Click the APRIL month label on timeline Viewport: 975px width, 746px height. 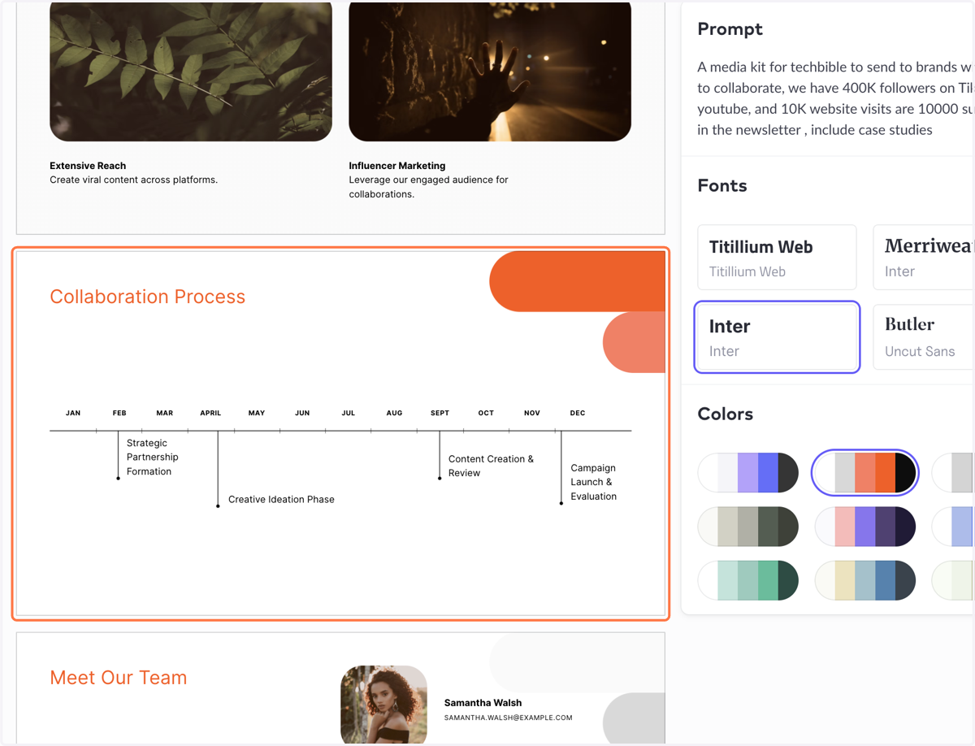click(x=210, y=413)
